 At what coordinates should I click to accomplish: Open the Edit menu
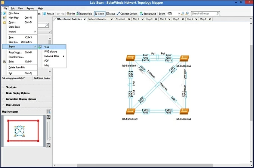[12, 9]
